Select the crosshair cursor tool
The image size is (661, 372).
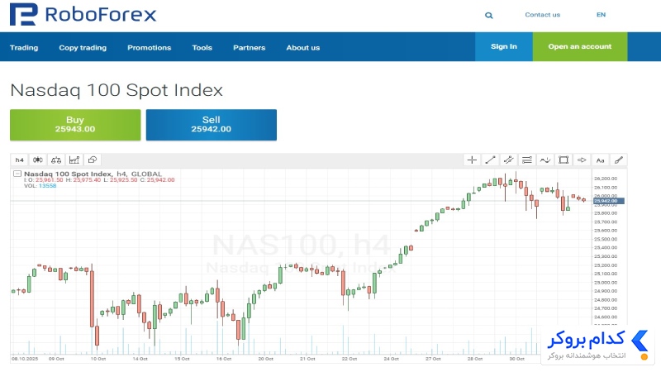pyautogui.click(x=472, y=160)
